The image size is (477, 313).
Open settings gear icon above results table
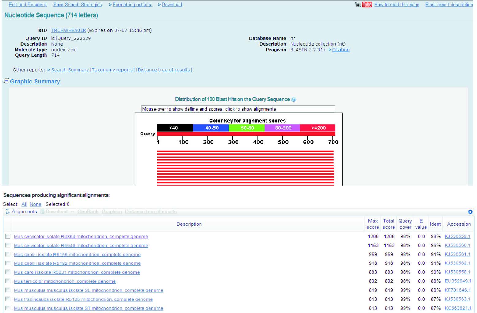click(x=470, y=212)
